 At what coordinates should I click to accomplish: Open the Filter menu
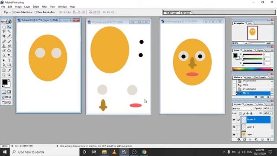click(x=45, y=7)
